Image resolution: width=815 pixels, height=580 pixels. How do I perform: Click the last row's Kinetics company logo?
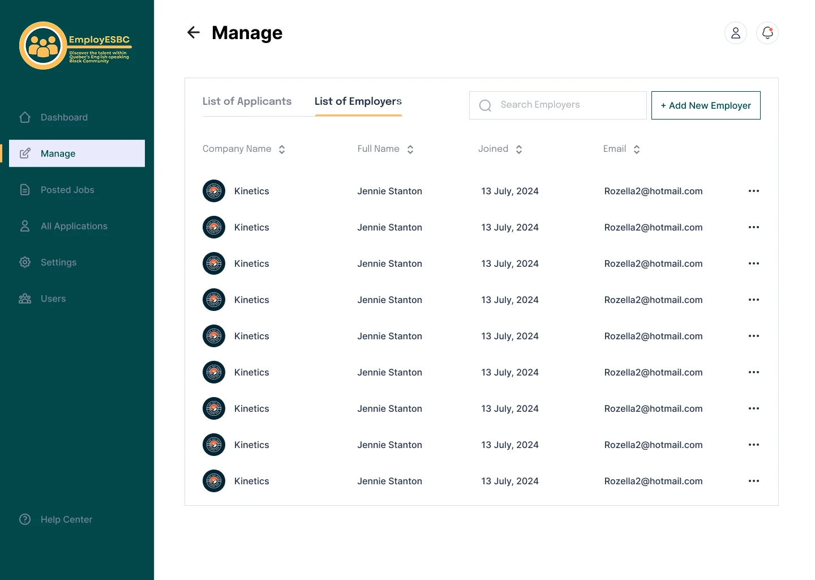coord(214,481)
